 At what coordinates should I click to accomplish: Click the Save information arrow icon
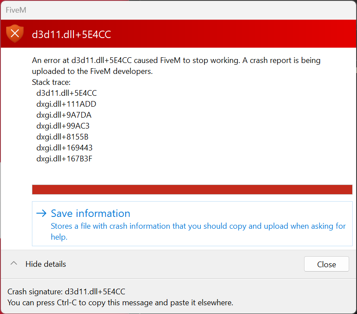[x=42, y=213]
